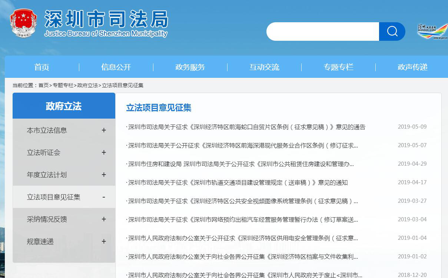The width and height of the screenshot is (448, 278).
Task: Collapse the 立法项目意见征集 minus icon
Action: coord(104,197)
